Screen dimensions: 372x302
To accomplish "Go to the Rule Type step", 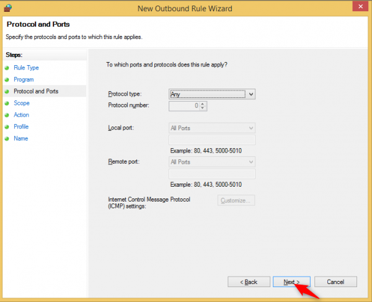I will (x=26, y=68).
